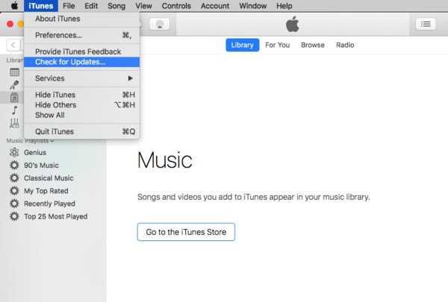Open the Help menu
The width and height of the screenshot is (448, 302).
[x=284, y=6]
